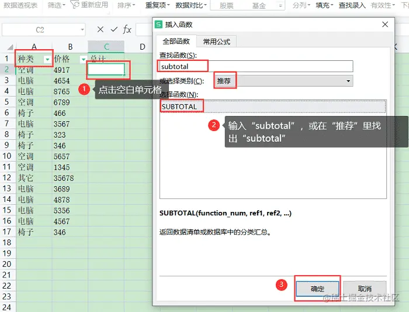Expand the name box dropdown next to C2
This screenshot has width=409, height=312.
pyautogui.click(x=82, y=29)
